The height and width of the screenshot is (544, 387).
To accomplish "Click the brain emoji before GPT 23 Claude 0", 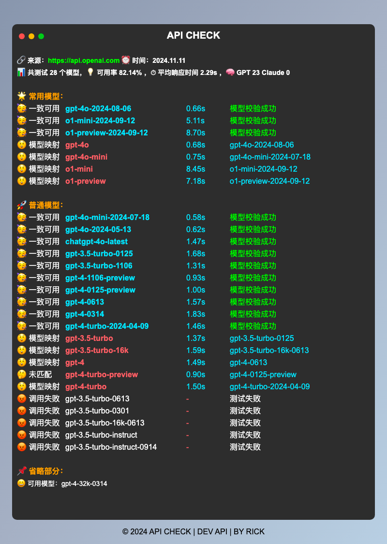I will (x=230, y=72).
